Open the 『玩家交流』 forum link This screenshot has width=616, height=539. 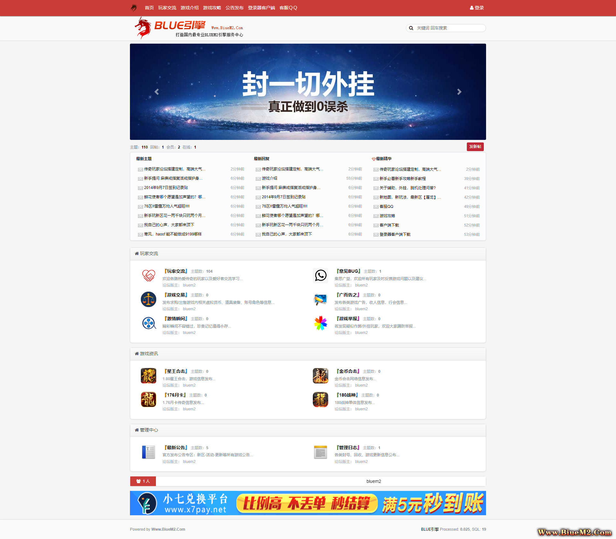[175, 271]
